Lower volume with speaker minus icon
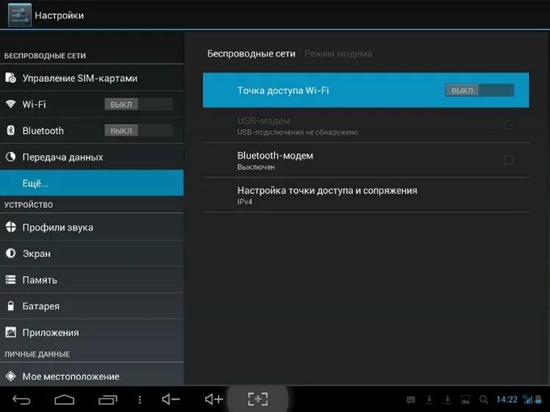This screenshot has height=412, width=550. [x=171, y=399]
